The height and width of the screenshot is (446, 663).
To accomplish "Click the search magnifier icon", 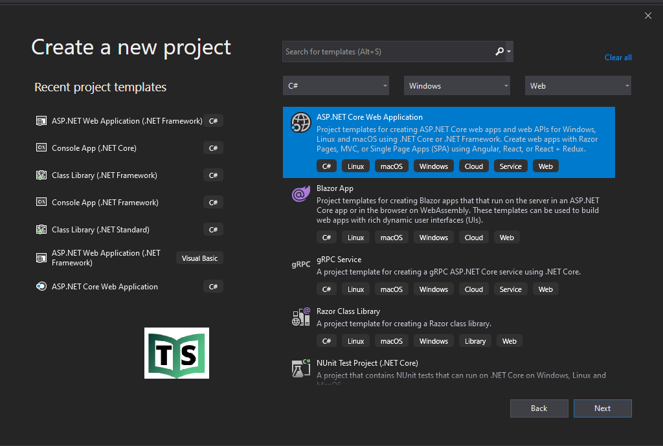I will 499,52.
